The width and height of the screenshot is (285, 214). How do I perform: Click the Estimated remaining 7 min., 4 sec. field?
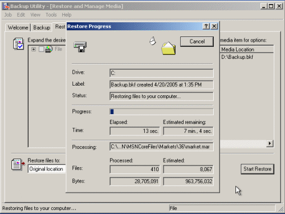(x=188, y=131)
